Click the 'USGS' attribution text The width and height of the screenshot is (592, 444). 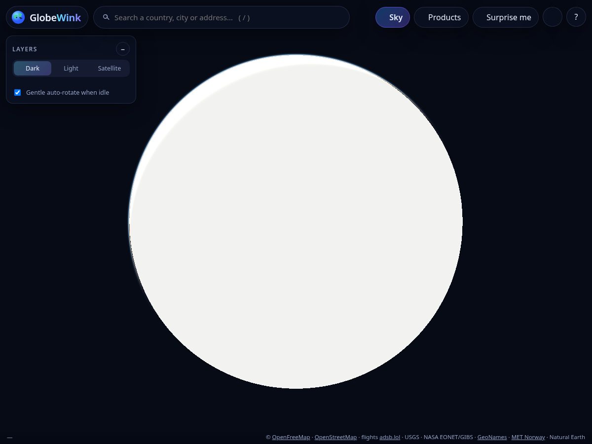pyautogui.click(x=412, y=437)
